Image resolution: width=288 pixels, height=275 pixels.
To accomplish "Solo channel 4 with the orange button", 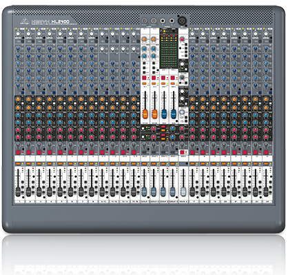I will 50,163.
